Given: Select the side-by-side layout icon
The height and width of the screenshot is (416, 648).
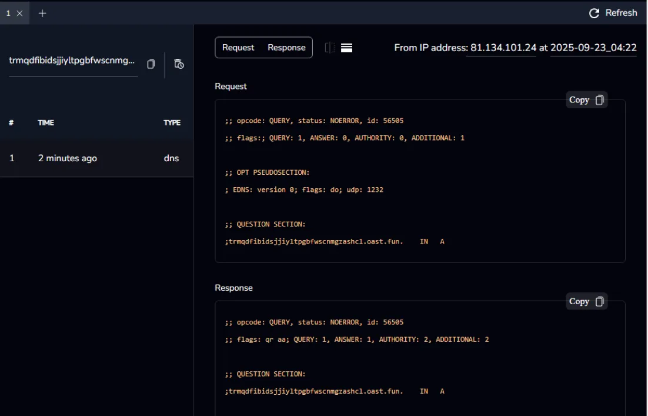Looking at the screenshot, I should [x=330, y=48].
